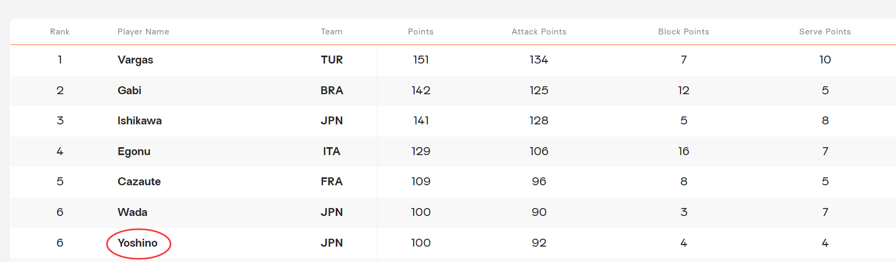Sort by the Attack Points header
This screenshot has height=262, width=896.
click(x=539, y=32)
